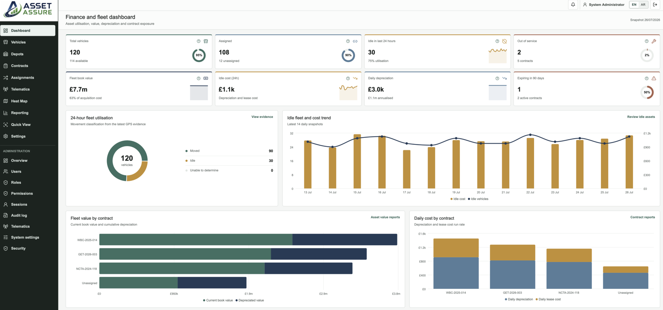The width and height of the screenshot is (663, 310).
Task: Click the Unable to determine legend row
Action: click(x=229, y=171)
